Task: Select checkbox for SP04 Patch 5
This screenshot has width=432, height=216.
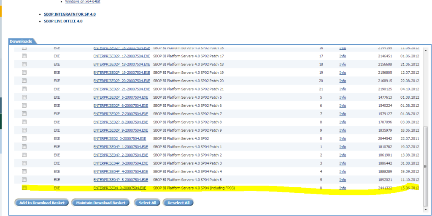Action: tap(24, 180)
